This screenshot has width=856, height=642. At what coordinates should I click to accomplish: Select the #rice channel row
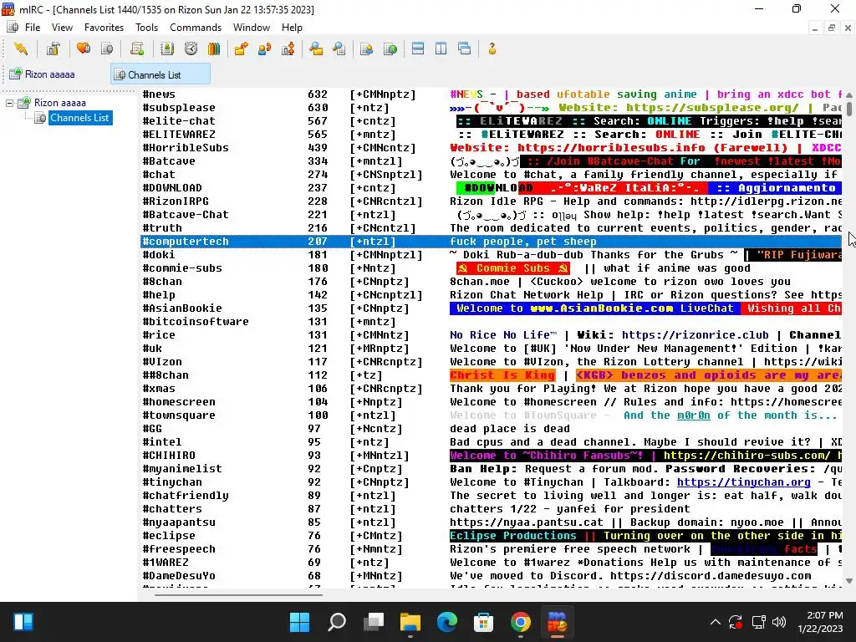tap(491, 335)
